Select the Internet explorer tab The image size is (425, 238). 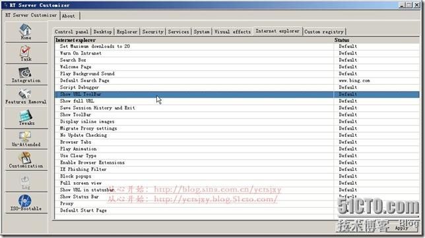coord(278,31)
